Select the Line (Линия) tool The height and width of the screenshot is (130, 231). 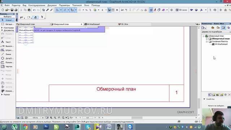click(x=7, y=54)
